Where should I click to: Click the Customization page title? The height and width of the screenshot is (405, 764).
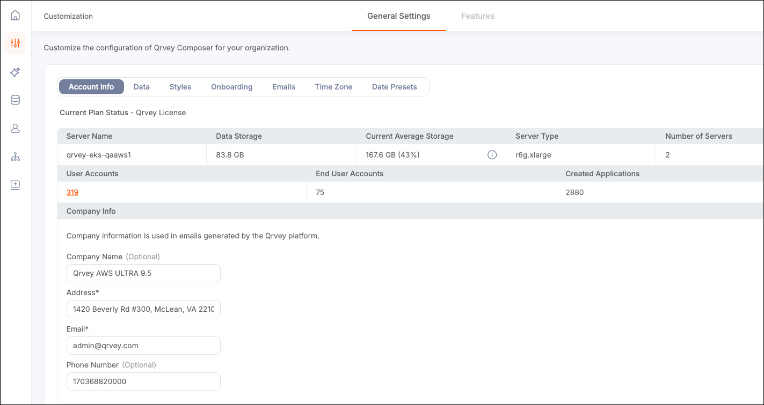tap(68, 16)
